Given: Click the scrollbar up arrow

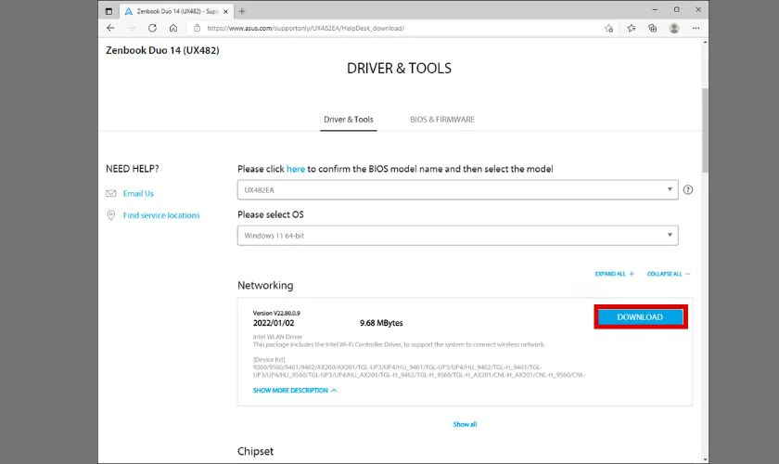Looking at the screenshot, I should [705, 43].
